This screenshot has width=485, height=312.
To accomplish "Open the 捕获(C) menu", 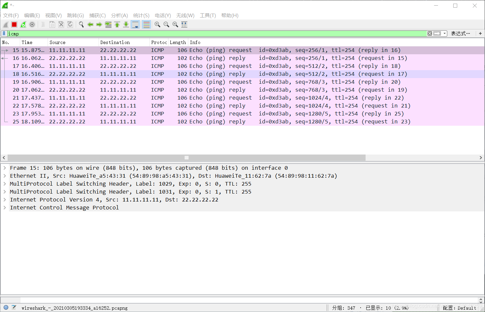I will [x=98, y=16].
